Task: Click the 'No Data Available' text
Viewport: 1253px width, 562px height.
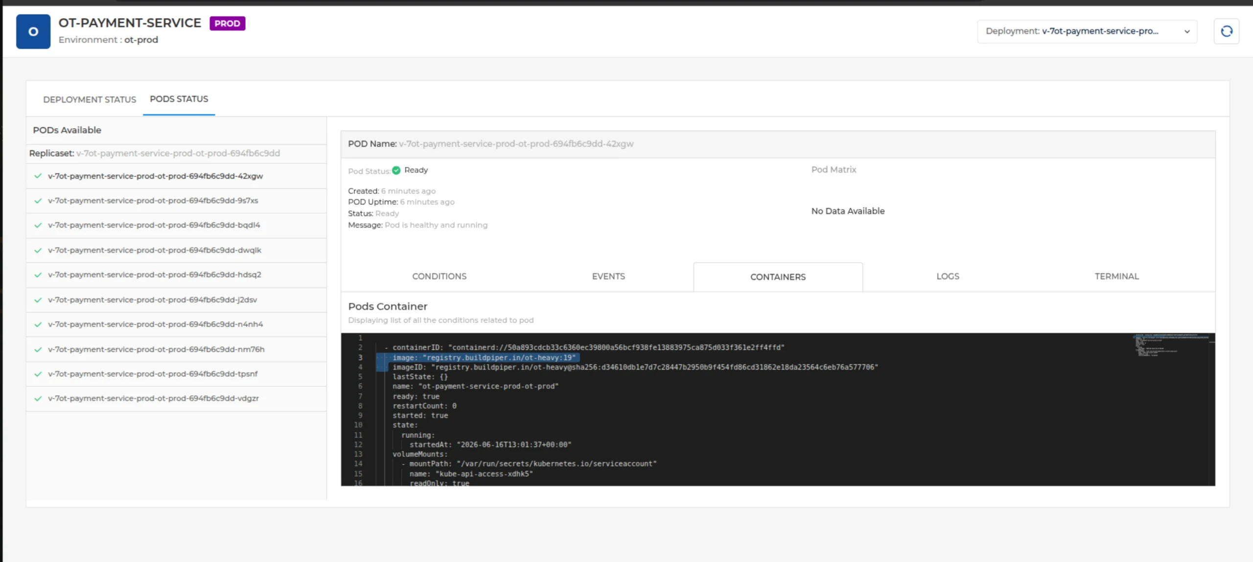Action: tap(848, 211)
